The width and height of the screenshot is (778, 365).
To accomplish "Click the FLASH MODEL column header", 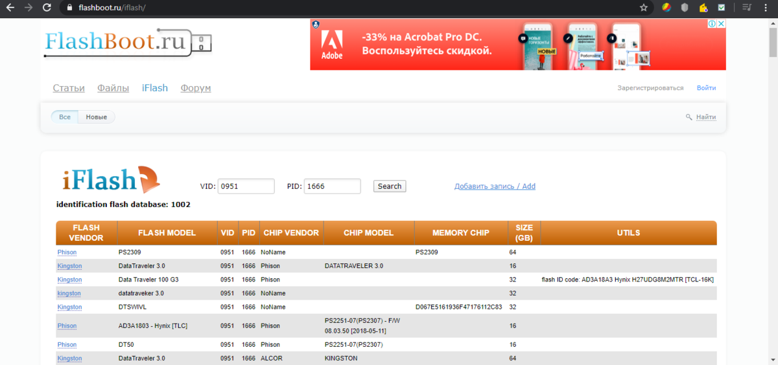I will (x=167, y=233).
